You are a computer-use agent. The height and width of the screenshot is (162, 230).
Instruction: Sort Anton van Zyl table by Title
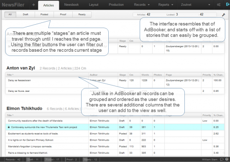pyautogui.click(x=47, y=75)
